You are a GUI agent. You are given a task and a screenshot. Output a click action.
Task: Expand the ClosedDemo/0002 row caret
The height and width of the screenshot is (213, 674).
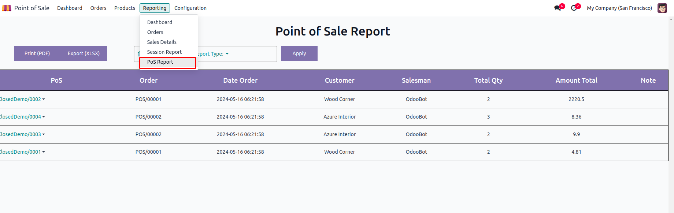click(x=44, y=99)
